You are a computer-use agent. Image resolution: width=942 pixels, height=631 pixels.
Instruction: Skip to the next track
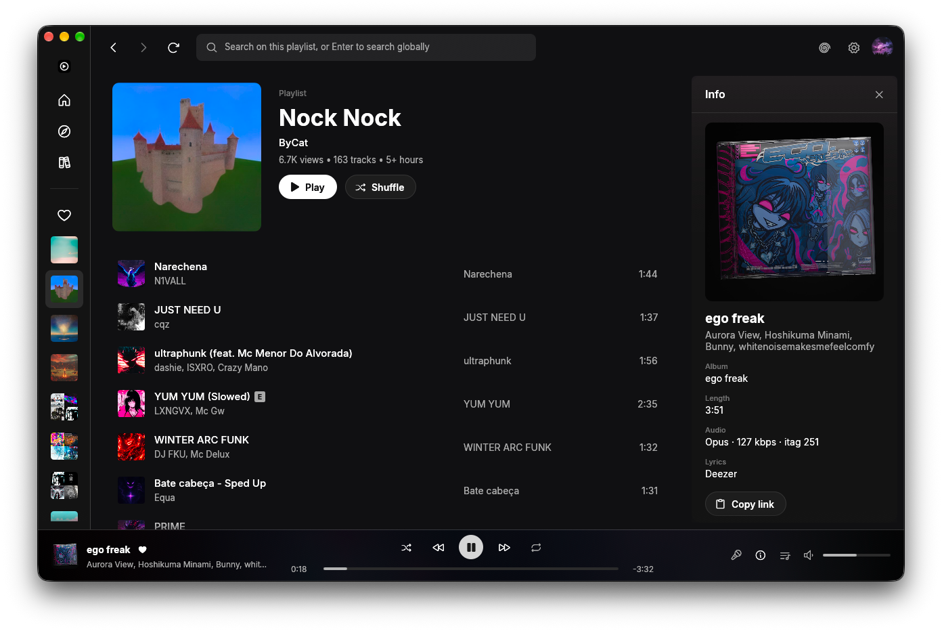pyautogui.click(x=504, y=548)
